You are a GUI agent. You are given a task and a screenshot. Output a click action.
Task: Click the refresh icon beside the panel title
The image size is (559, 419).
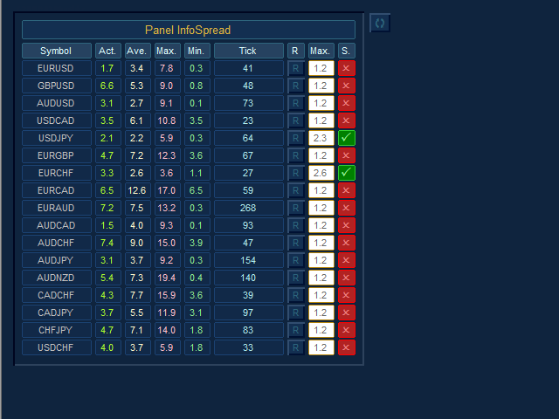[380, 23]
